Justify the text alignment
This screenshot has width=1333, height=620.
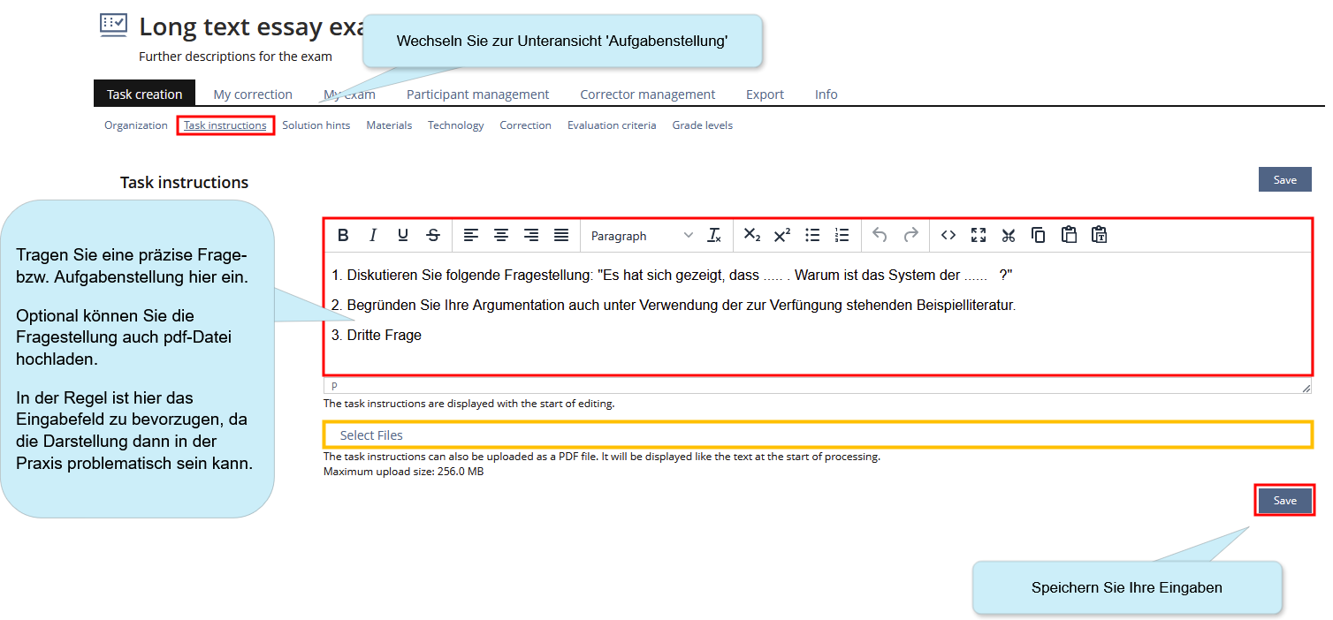(561, 235)
